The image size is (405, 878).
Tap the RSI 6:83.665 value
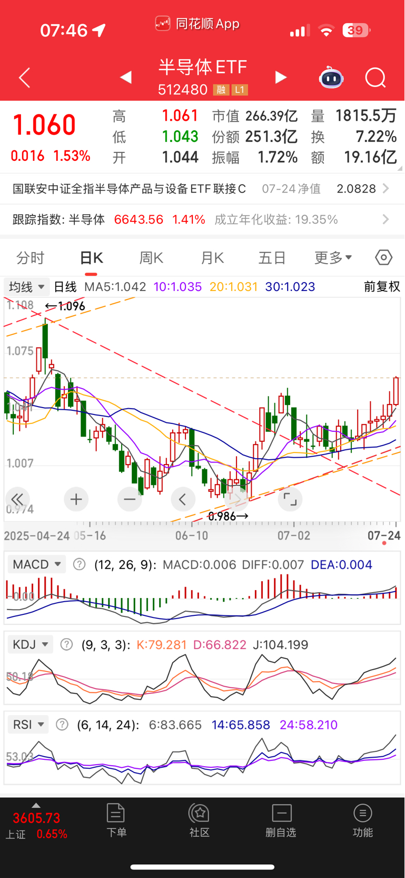click(175, 725)
